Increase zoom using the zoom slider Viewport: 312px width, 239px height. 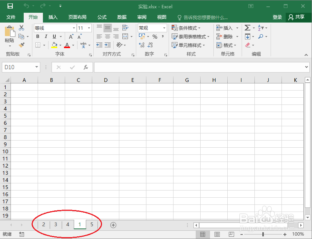click(x=285, y=234)
